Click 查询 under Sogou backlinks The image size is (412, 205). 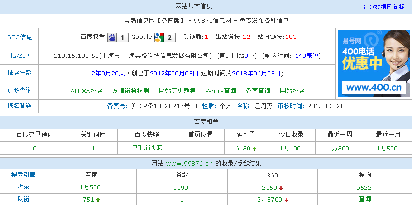pos(365,200)
